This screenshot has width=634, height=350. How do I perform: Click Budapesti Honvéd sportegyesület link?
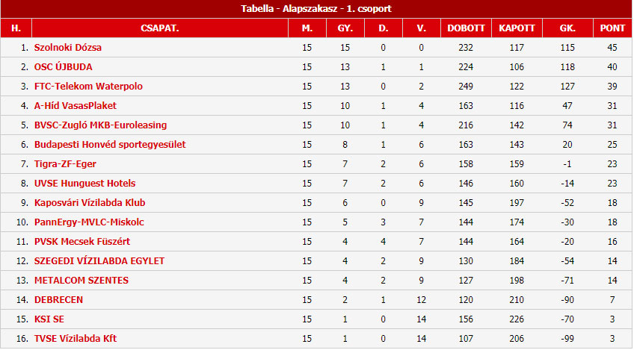110,145
